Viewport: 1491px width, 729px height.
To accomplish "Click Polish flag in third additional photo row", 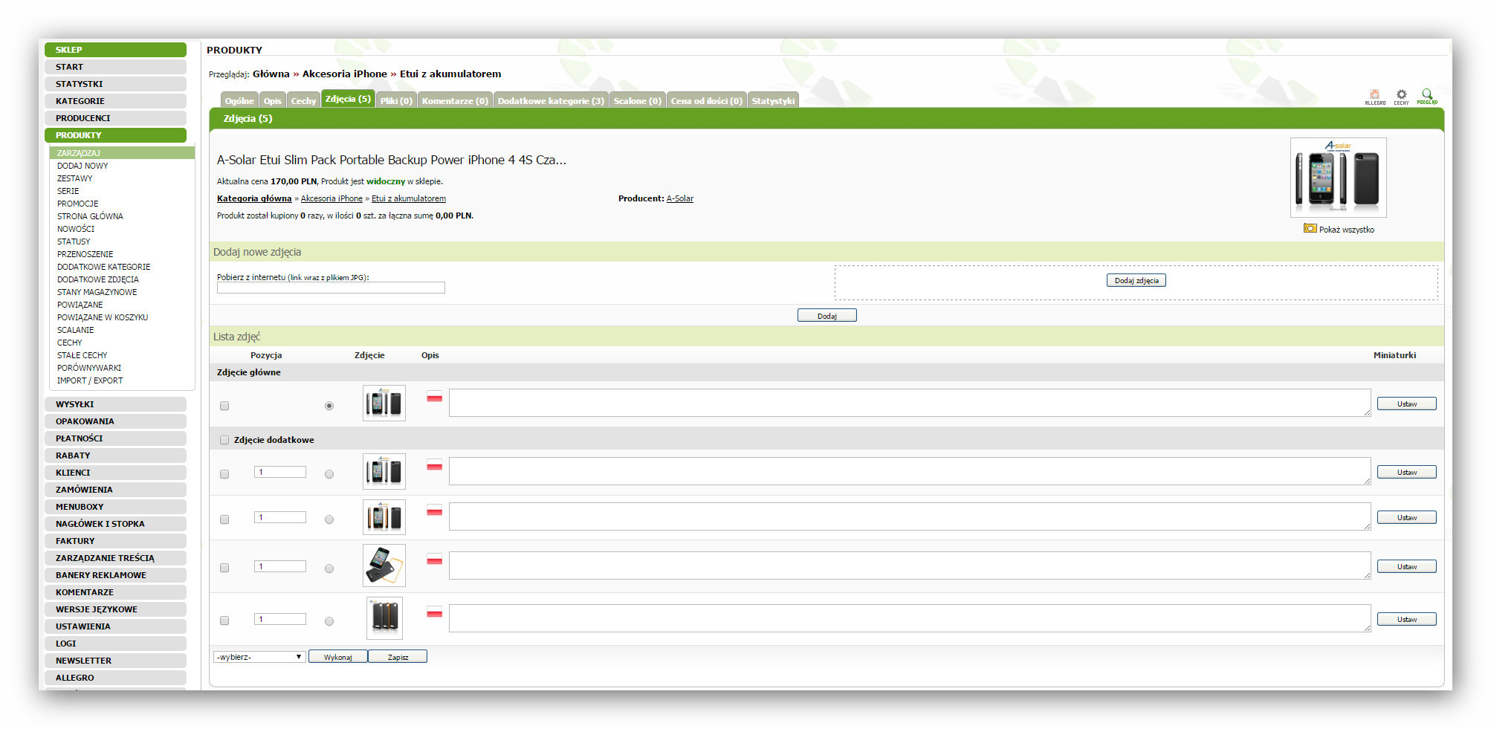I will 435,560.
